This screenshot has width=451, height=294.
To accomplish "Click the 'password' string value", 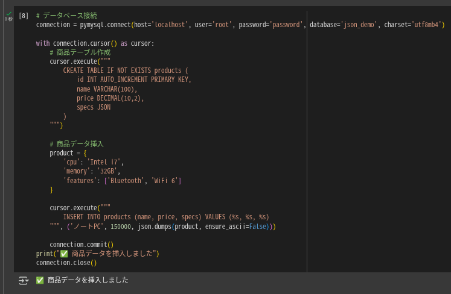I will 286,25.
